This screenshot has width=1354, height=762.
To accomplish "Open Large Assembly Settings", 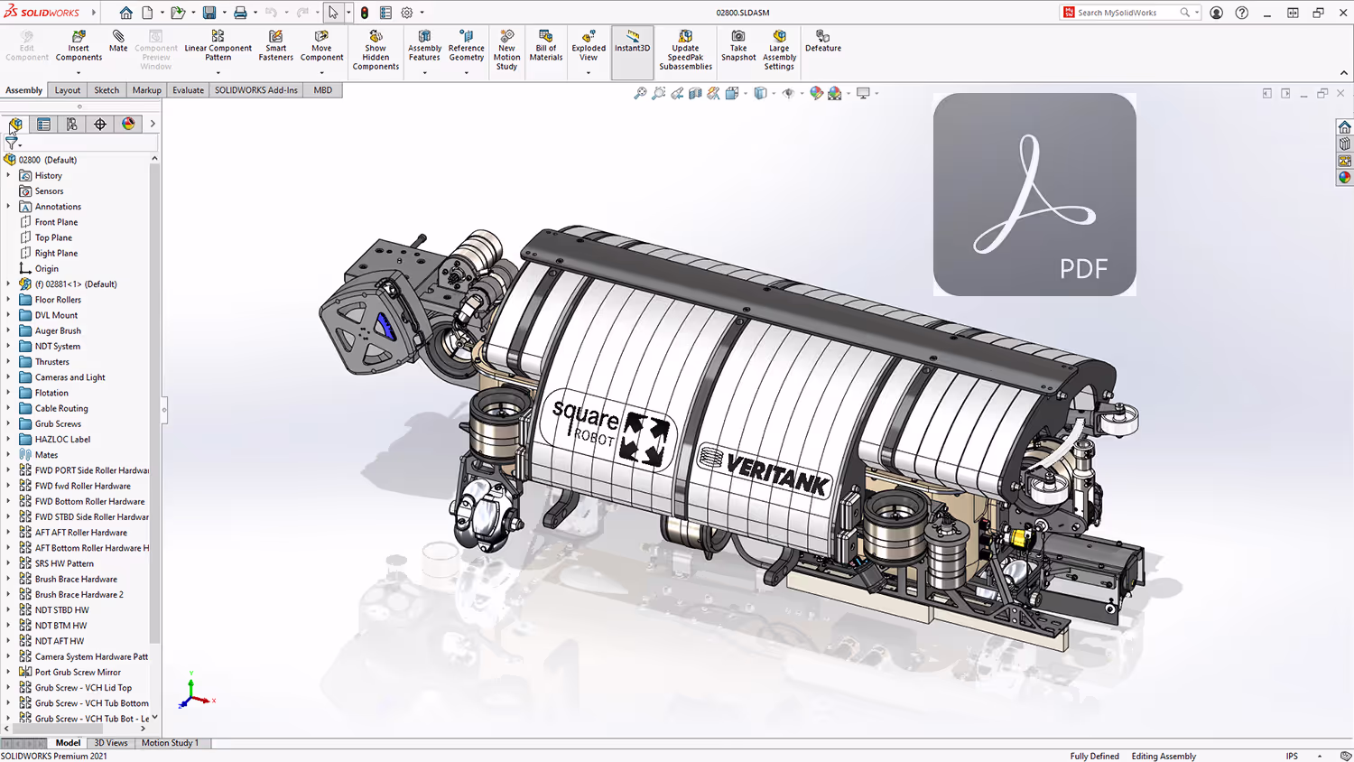I will point(779,51).
